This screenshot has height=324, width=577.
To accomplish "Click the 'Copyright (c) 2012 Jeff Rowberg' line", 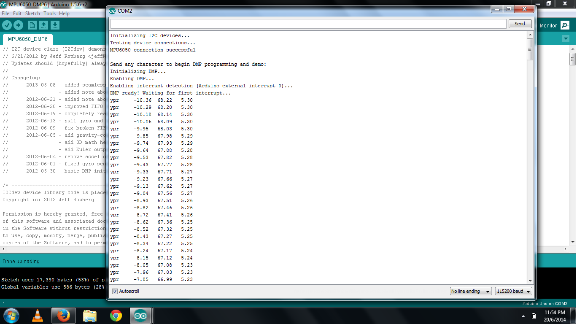I will click(49, 200).
